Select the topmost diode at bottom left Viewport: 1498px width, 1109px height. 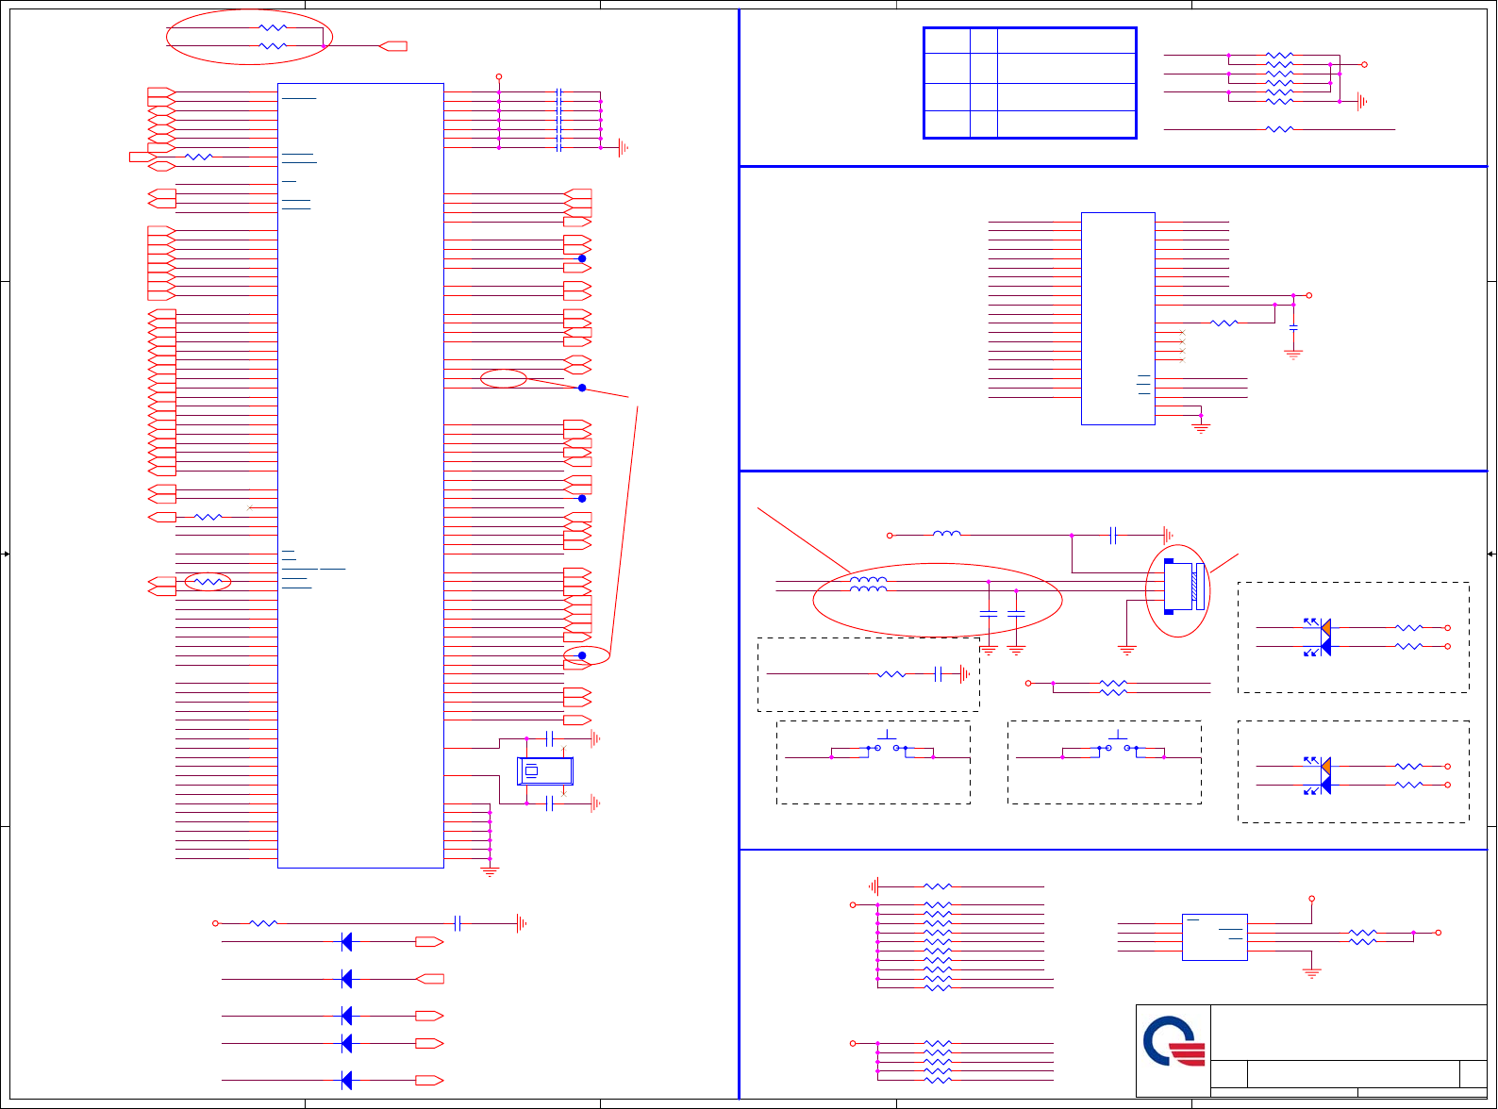tap(346, 941)
